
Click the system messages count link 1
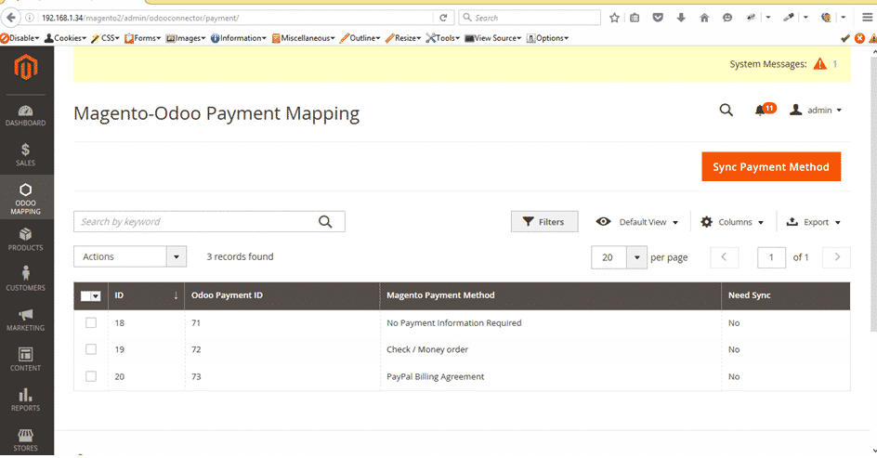pyautogui.click(x=834, y=64)
